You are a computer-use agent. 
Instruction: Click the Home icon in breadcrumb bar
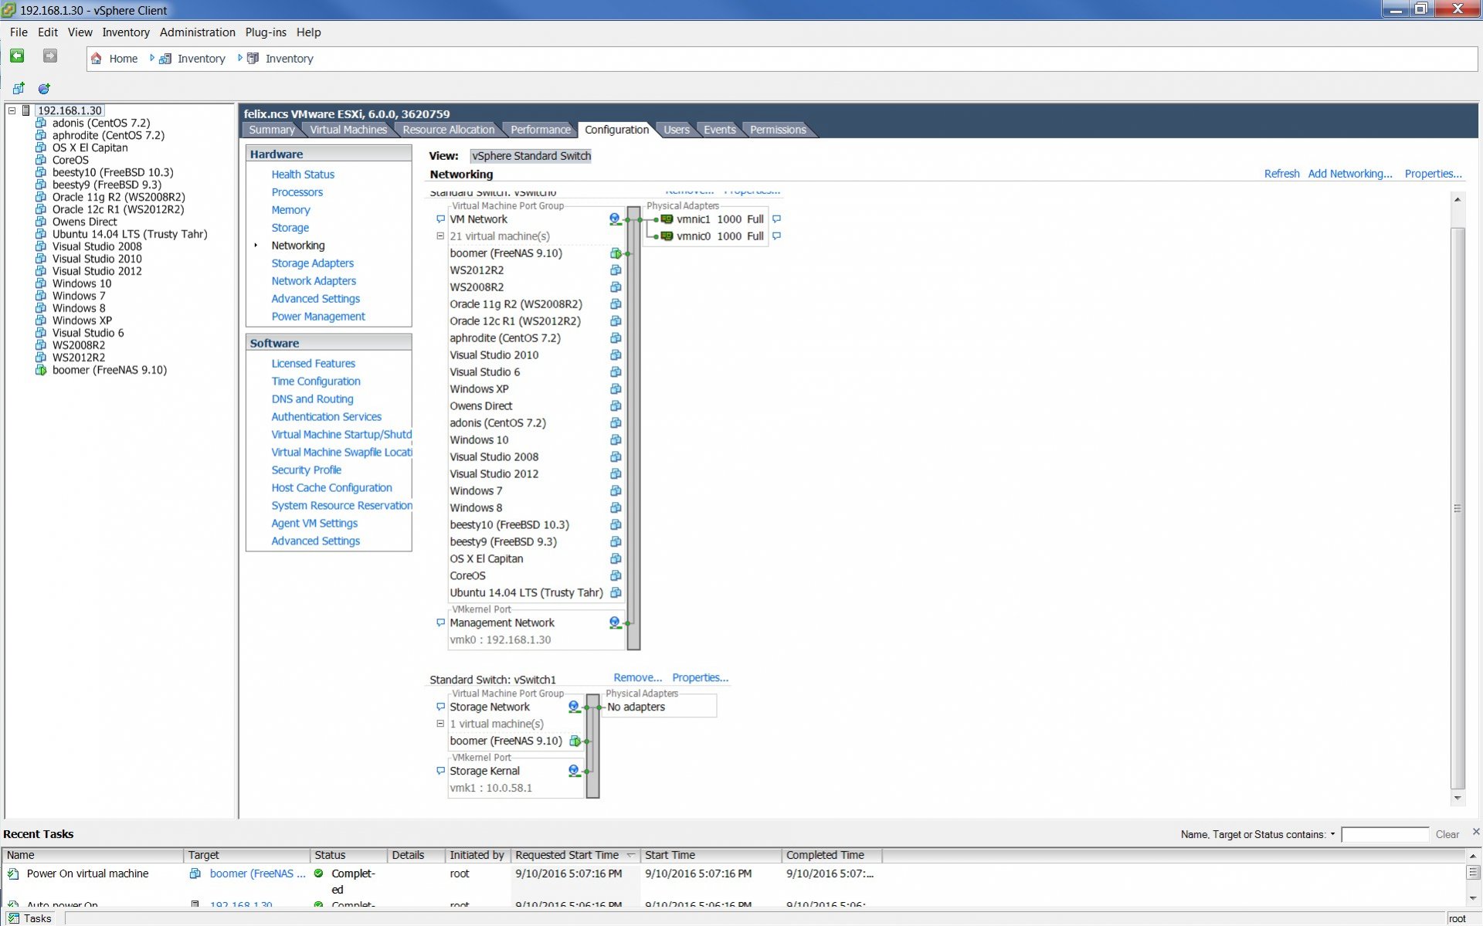coord(97,59)
